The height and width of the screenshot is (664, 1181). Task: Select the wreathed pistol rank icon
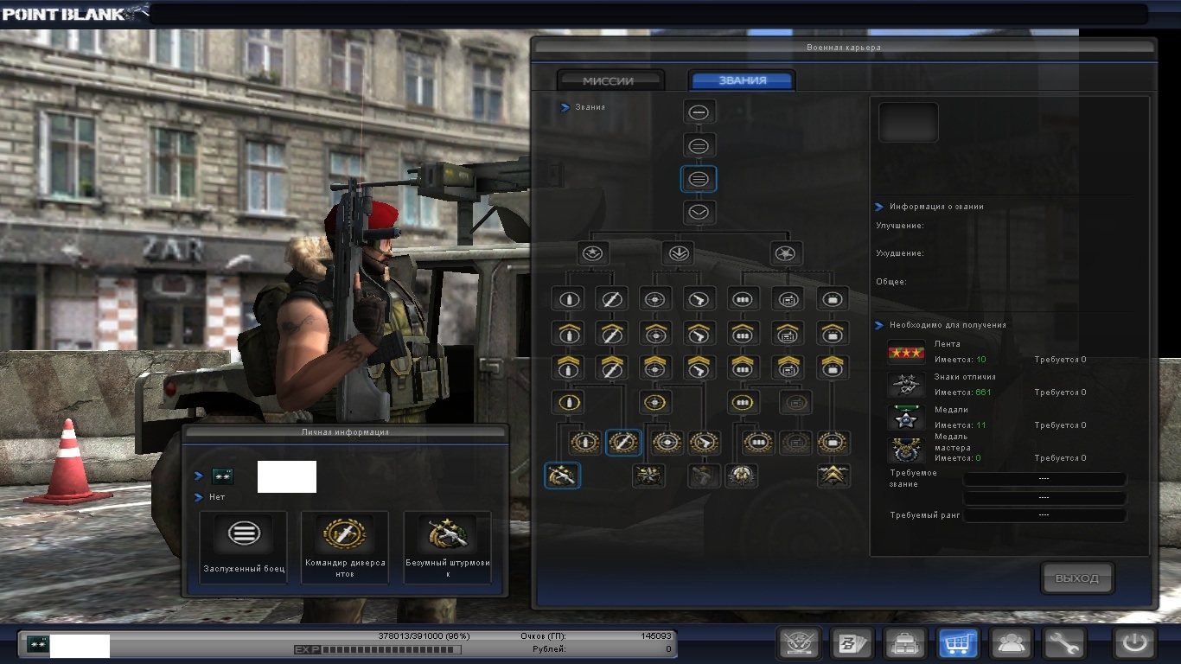pos(704,443)
